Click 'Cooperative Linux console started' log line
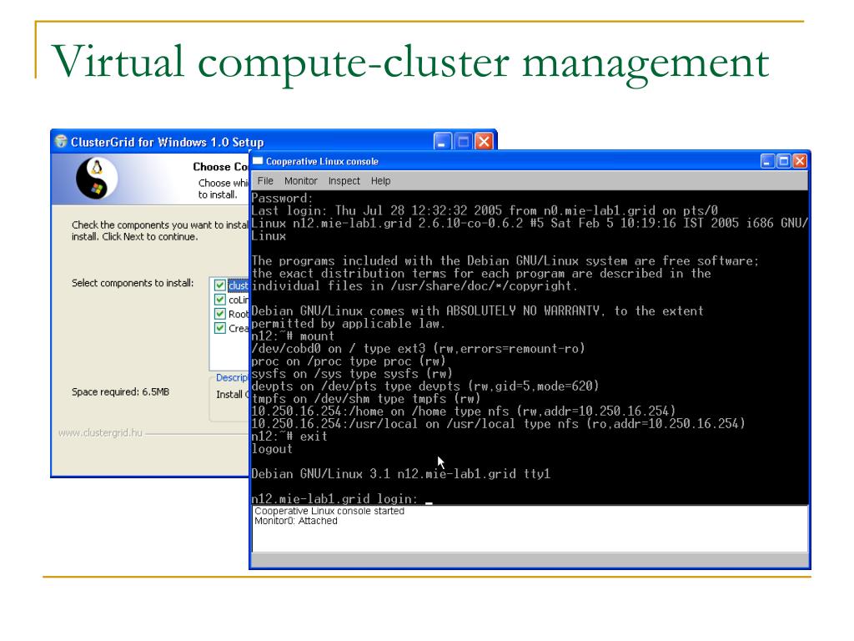This screenshot has width=854, height=641. coord(329,512)
